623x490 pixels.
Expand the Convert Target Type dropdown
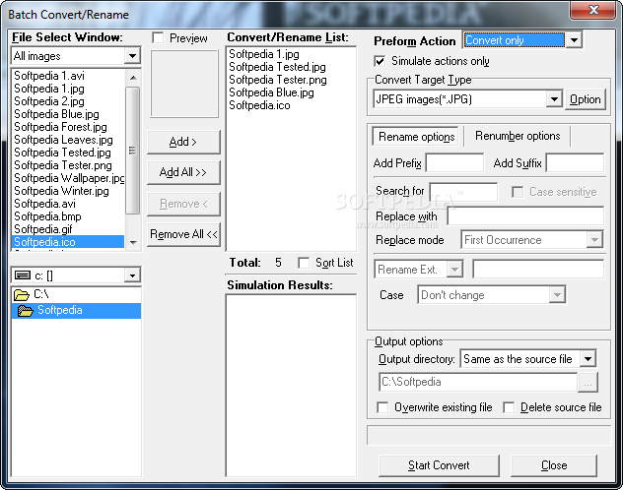pyautogui.click(x=554, y=98)
